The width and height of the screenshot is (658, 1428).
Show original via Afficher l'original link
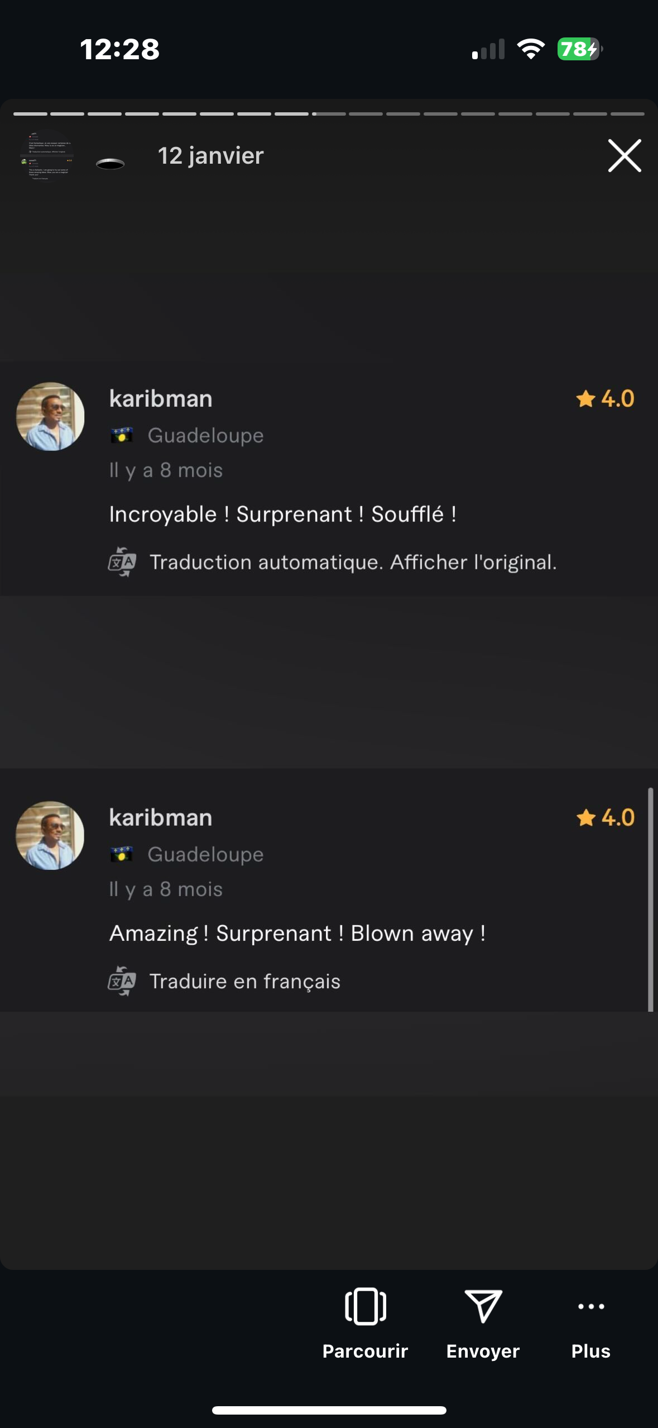coord(473,562)
